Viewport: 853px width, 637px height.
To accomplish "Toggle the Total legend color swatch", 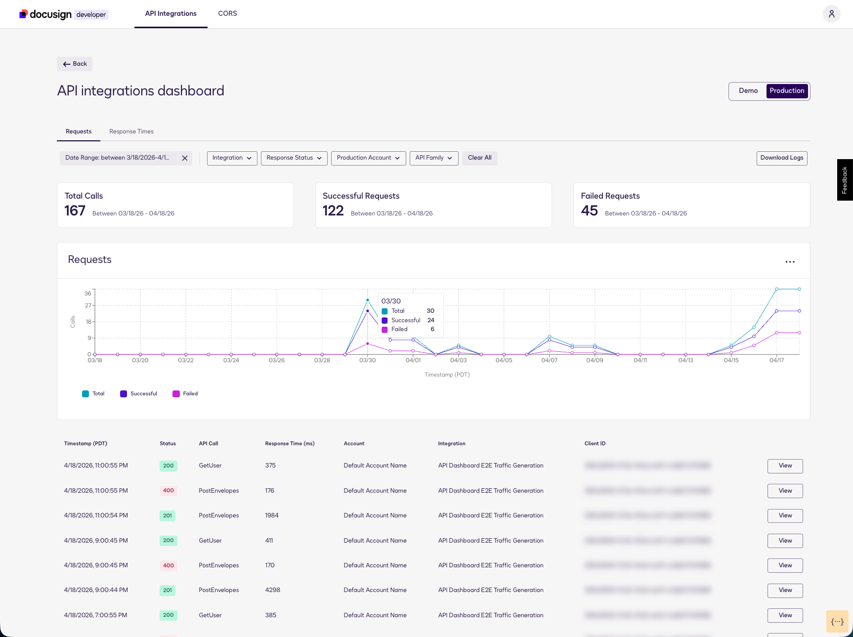I will click(x=85, y=394).
